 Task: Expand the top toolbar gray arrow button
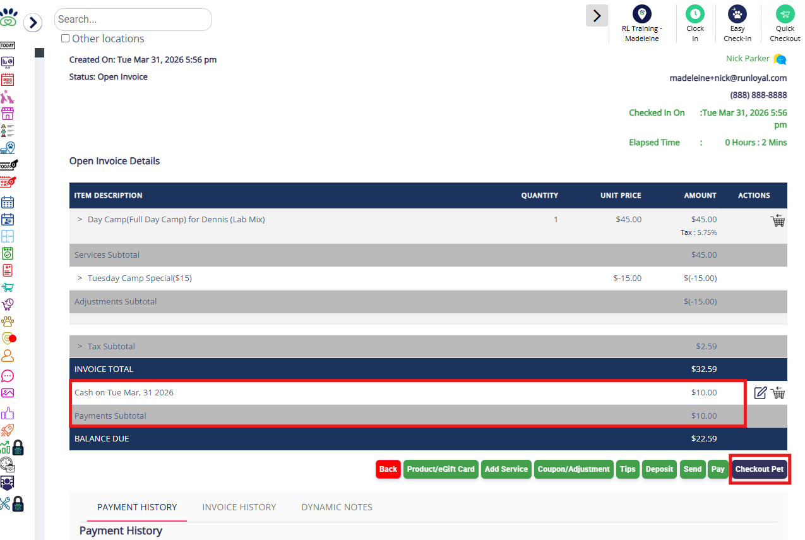pyautogui.click(x=597, y=16)
